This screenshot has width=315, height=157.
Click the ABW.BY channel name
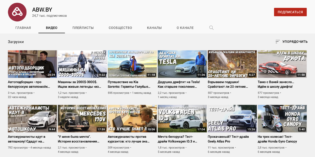point(42,10)
